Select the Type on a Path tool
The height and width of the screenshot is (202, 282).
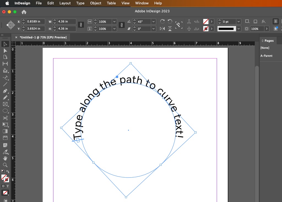5,78
